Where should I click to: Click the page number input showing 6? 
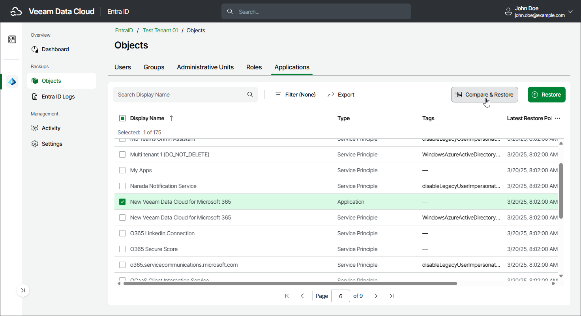[x=341, y=296]
